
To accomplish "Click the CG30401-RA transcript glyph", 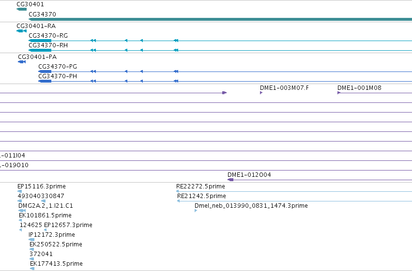I will point(22,31).
